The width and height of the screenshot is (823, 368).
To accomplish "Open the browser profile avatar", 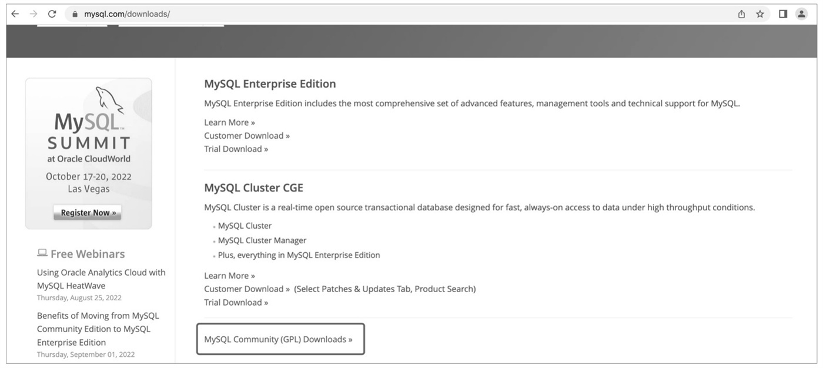I will click(x=801, y=14).
